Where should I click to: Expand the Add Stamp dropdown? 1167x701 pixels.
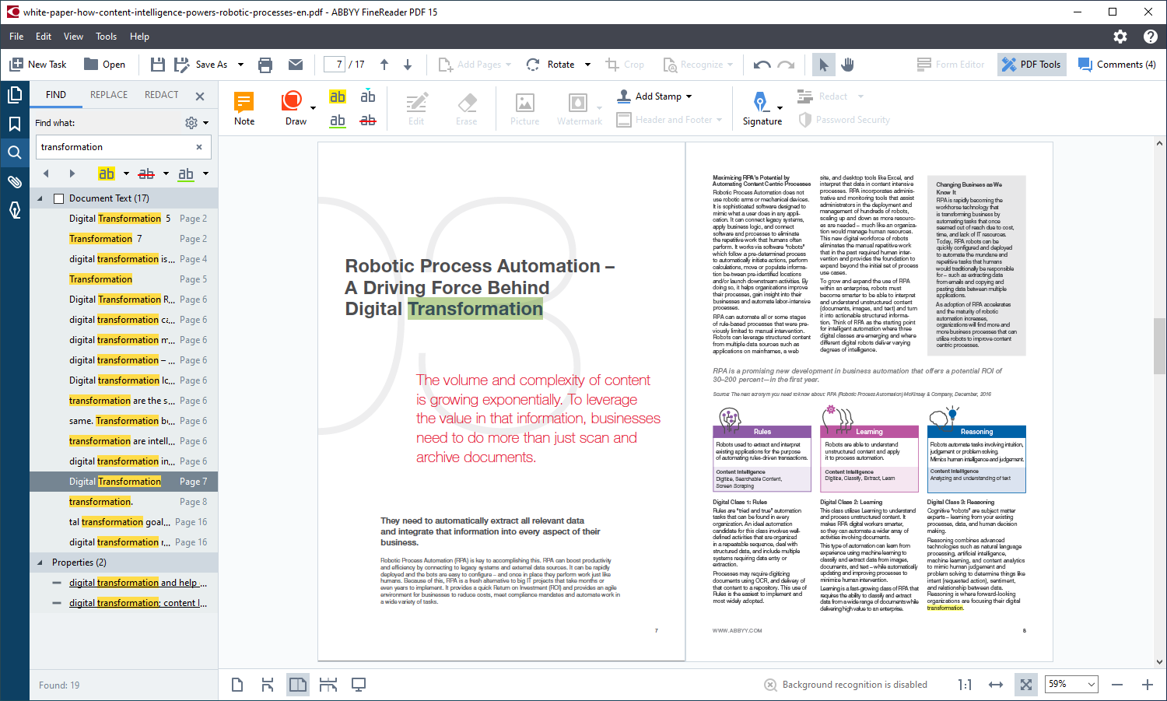[x=689, y=96]
